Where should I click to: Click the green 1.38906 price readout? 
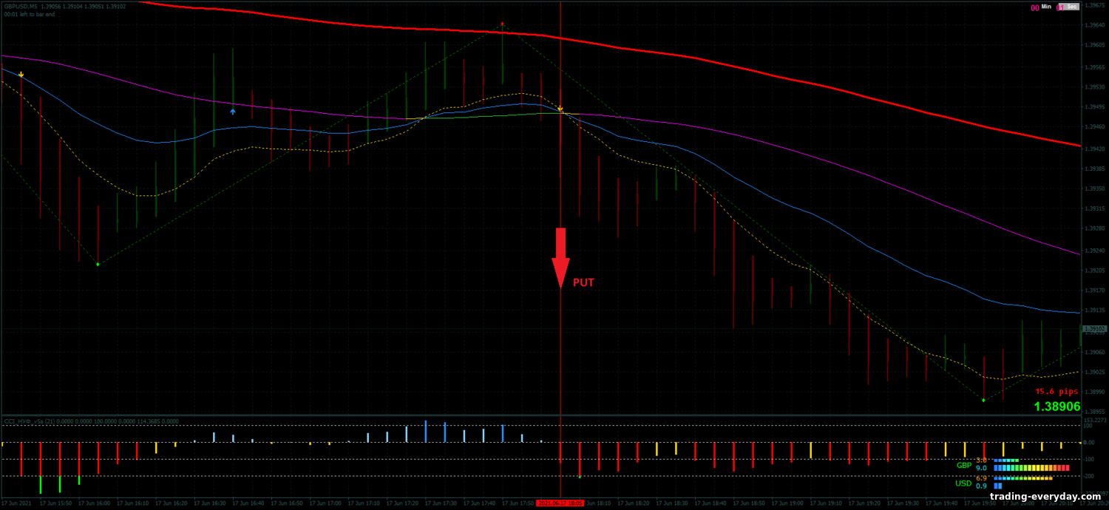tap(1057, 407)
